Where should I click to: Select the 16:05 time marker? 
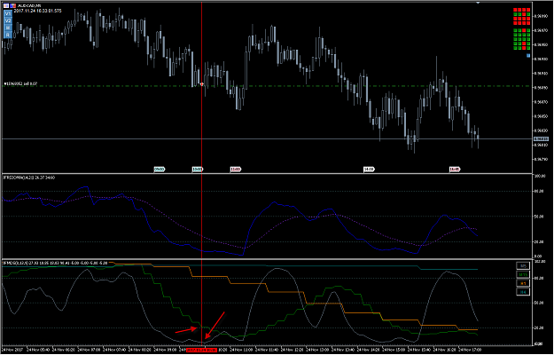455,170
